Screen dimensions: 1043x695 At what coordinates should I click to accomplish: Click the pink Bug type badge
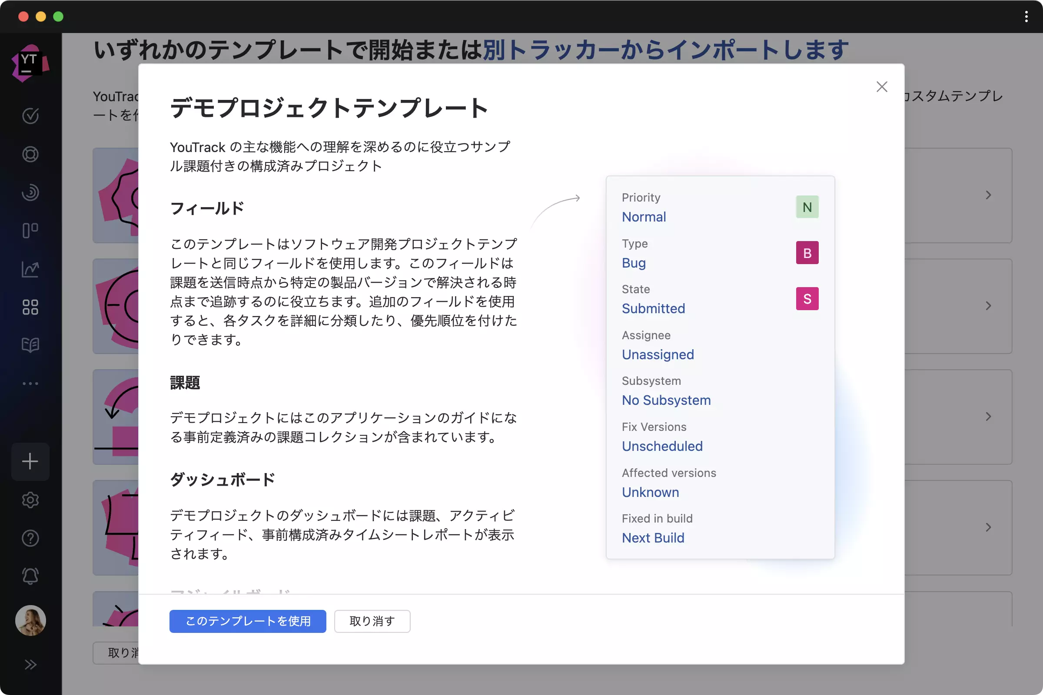(x=807, y=253)
